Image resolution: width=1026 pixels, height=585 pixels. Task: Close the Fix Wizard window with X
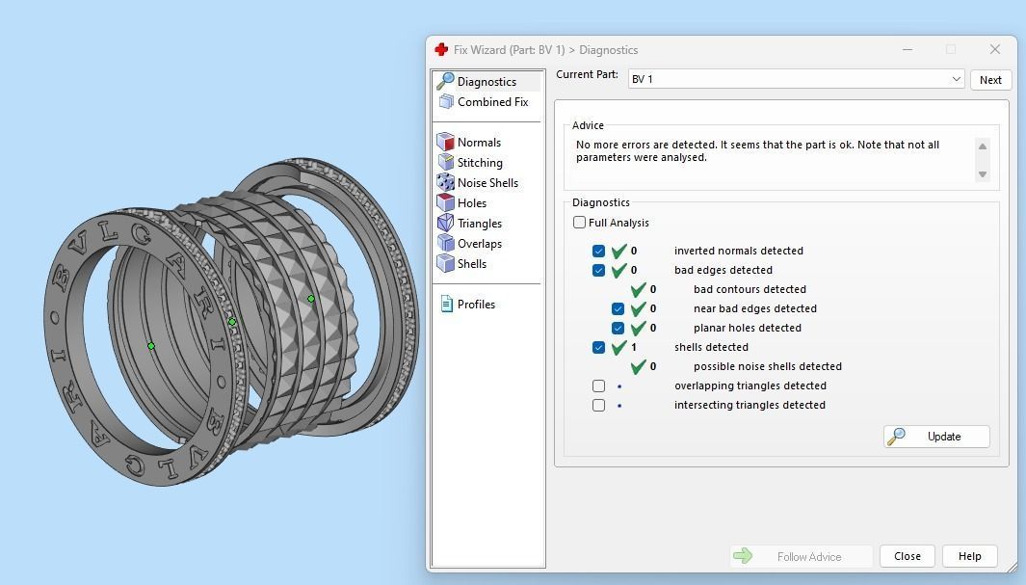pos(994,50)
